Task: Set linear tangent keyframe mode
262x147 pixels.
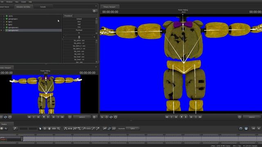Action: [x=65, y=129]
